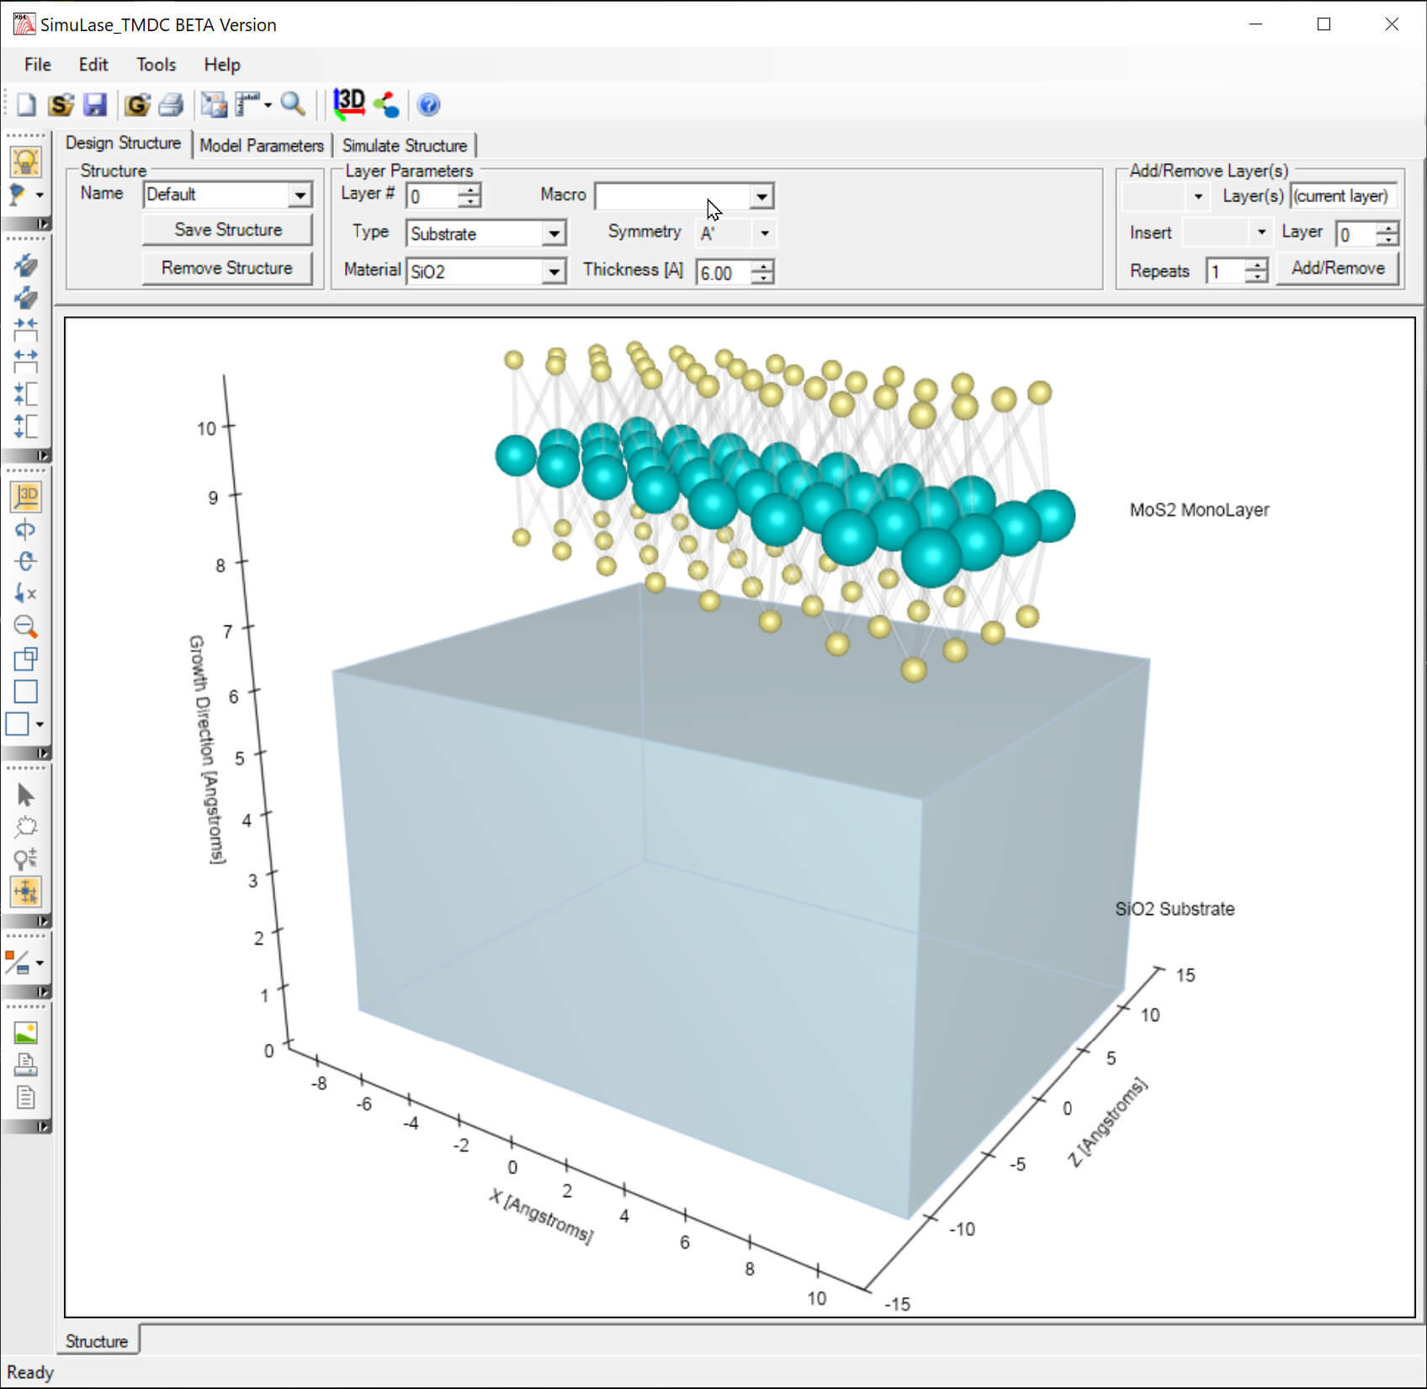Open the Type dropdown showing Substrate
This screenshot has width=1427, height=1389.
pyautogui.click(x=554, y=234)
